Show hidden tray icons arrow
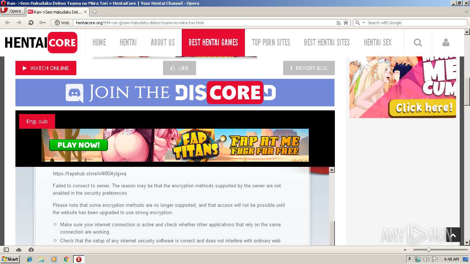The width and height of the screenshot is (470, 264). [409, 259]
